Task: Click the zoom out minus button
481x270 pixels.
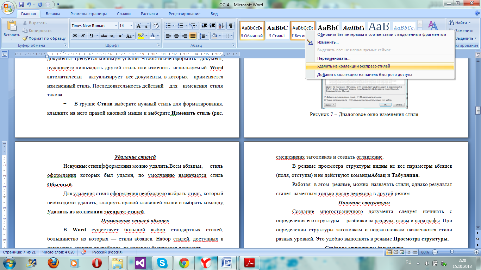Action: coord(435,252)
